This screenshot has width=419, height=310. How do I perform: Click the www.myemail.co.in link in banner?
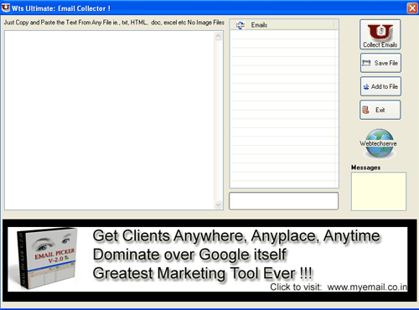point(367,287)
